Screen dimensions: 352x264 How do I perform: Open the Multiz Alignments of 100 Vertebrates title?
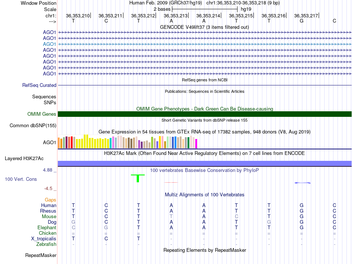pos(205,195)
